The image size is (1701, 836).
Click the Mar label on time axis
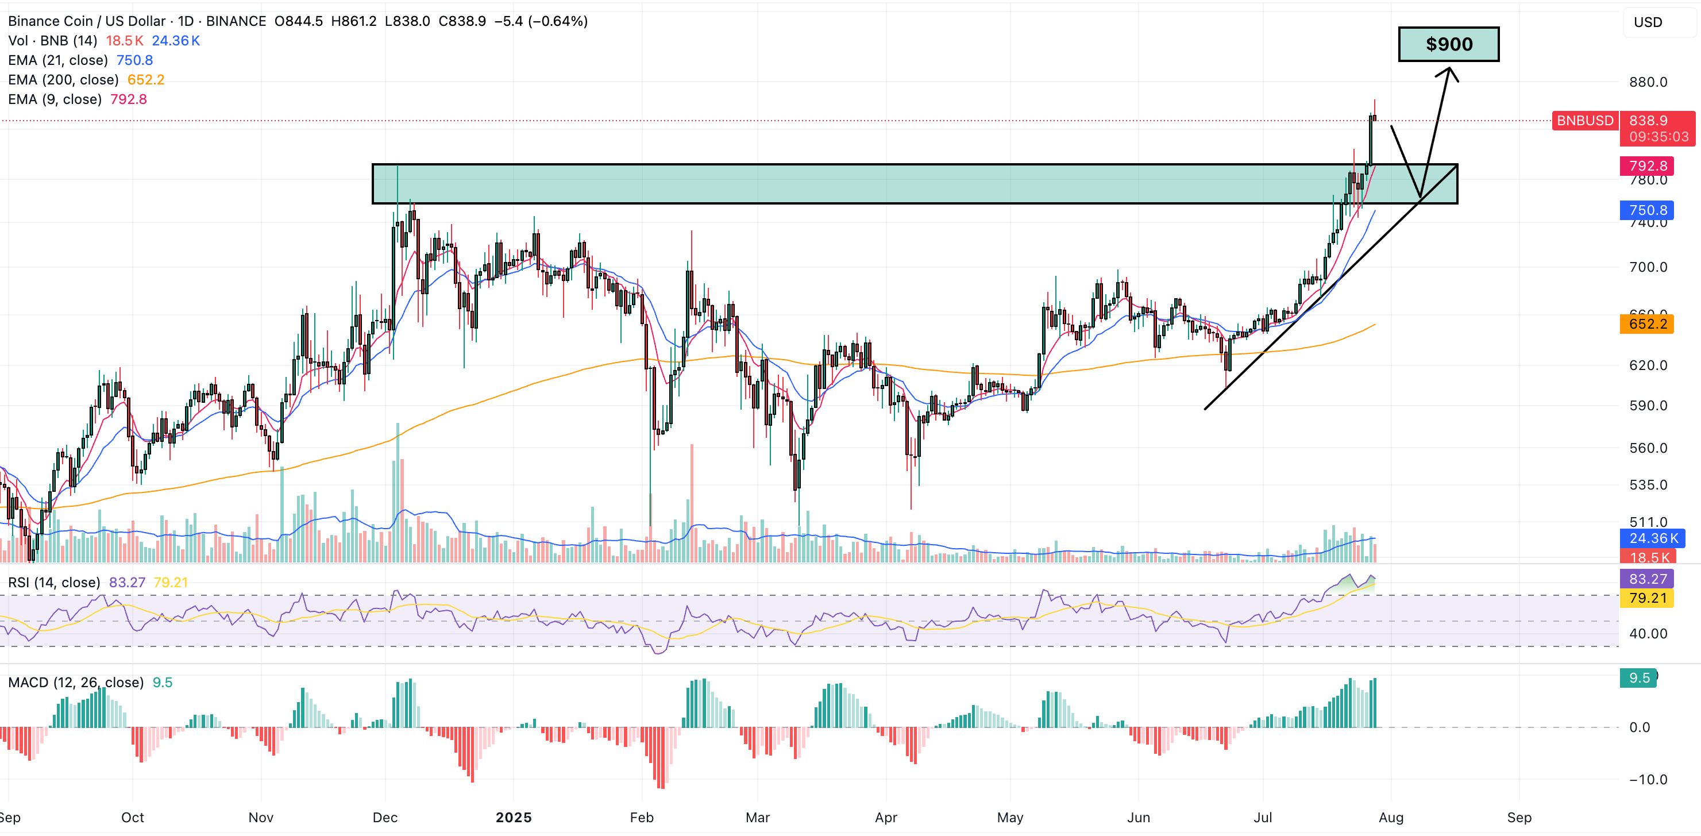pyautogui.click(x=758, y=818)
